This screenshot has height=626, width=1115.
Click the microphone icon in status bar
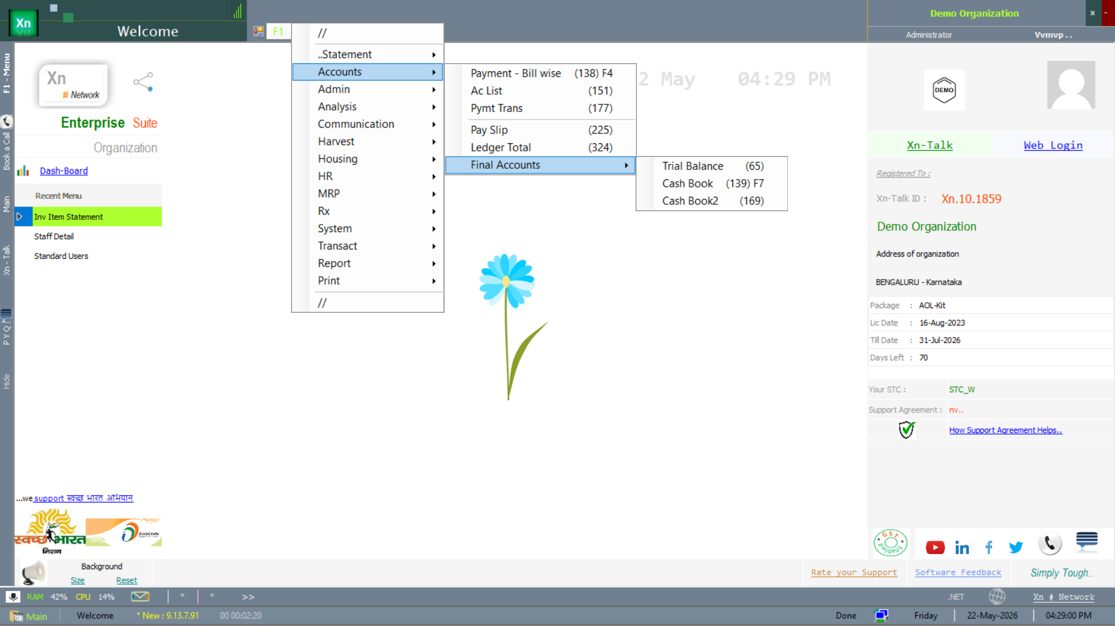tap(13, 596)
